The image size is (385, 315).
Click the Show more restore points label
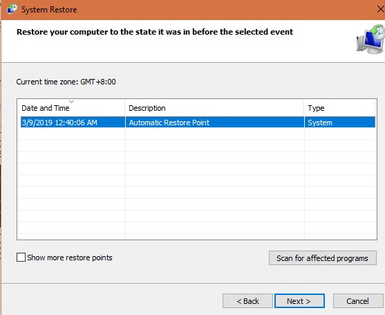click(70, 258)
